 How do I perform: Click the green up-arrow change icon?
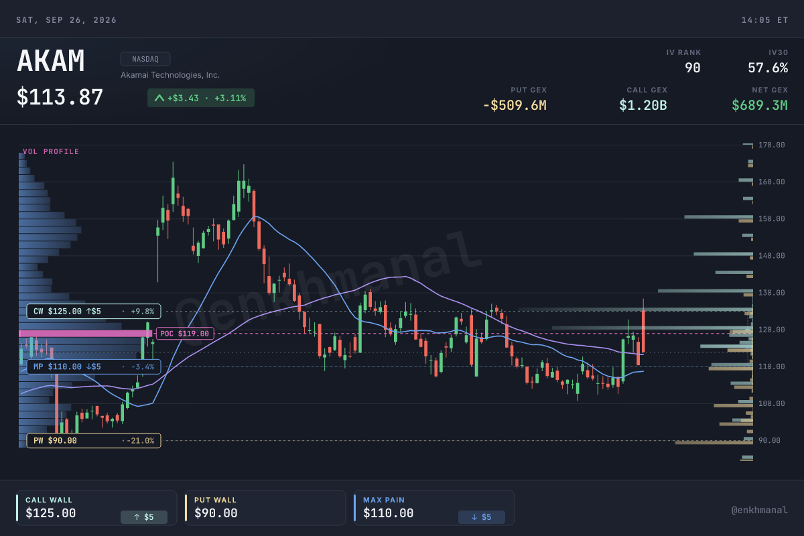[x=159, y=98]
